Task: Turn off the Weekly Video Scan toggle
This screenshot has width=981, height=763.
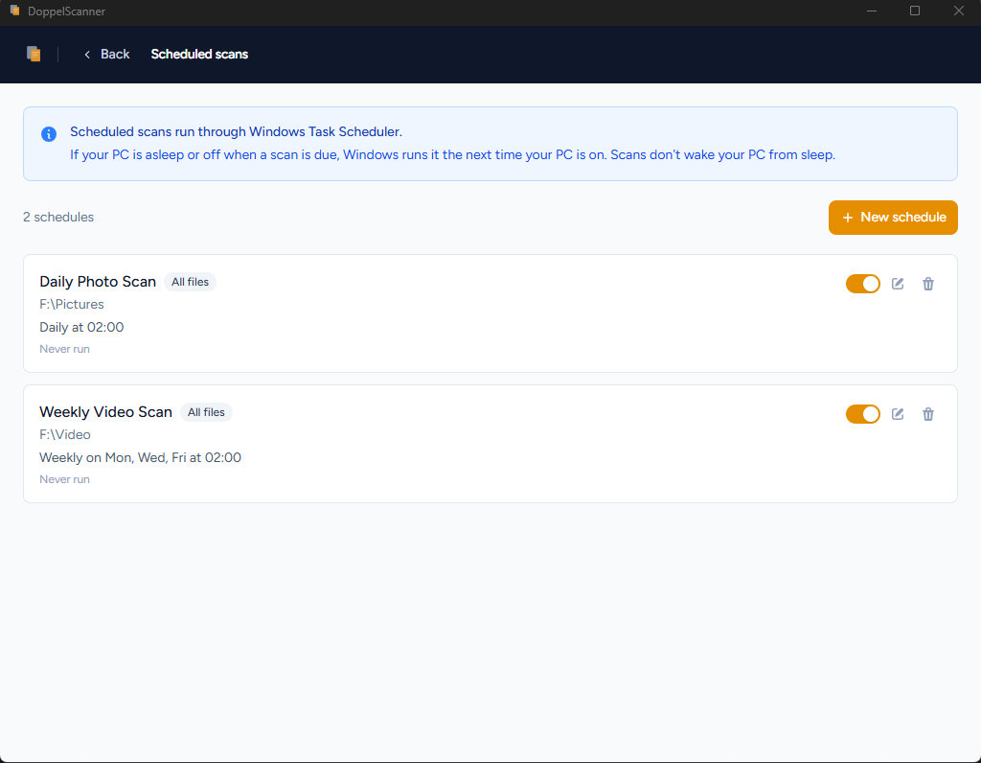Action: (862, 414)
